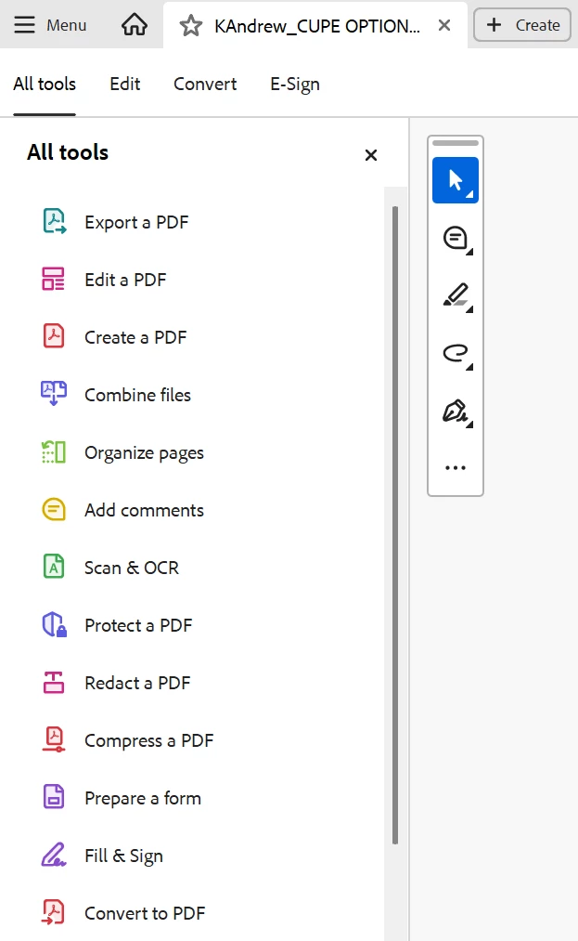Select the signature fountain pen tool
578x941 pixels.
[x=456, y=412]
